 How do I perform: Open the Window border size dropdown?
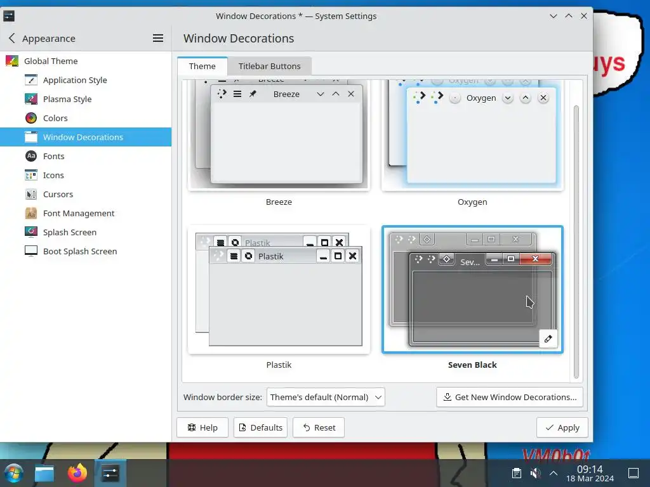pos(326,397)
